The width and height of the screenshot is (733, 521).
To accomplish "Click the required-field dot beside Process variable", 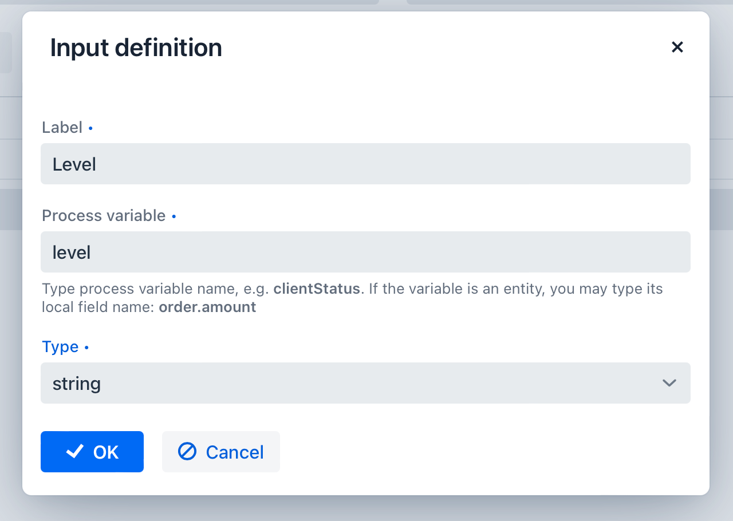I will (174, 217).
